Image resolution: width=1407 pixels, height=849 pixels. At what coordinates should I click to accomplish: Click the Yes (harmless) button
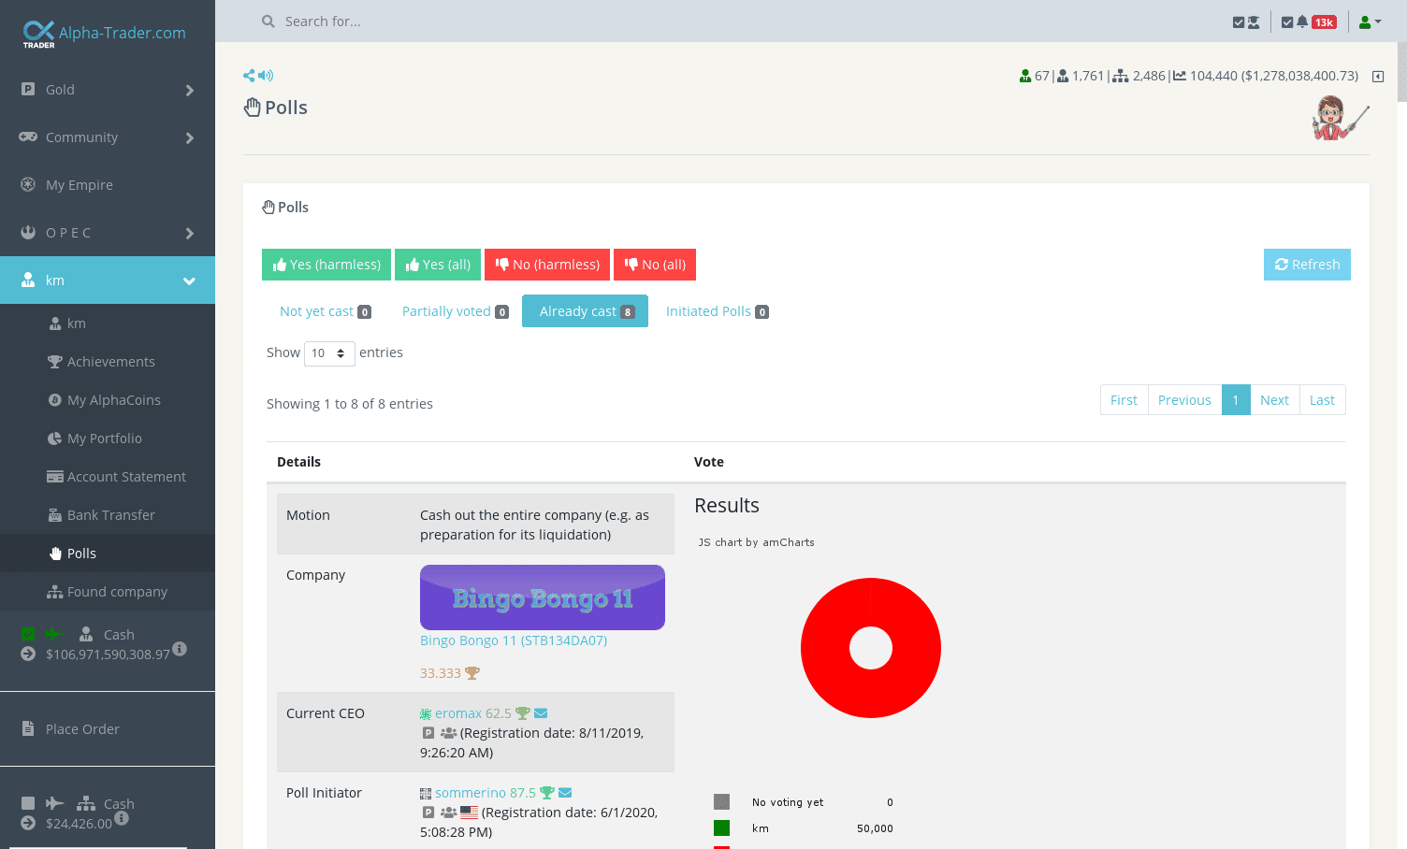point(326,265)
